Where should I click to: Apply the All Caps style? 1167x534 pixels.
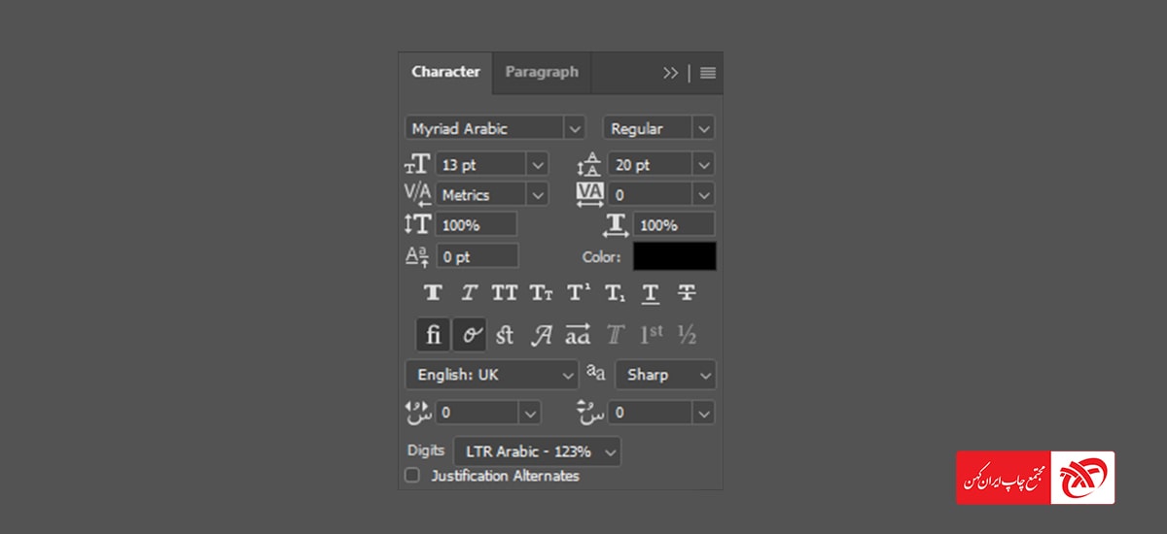505,292
